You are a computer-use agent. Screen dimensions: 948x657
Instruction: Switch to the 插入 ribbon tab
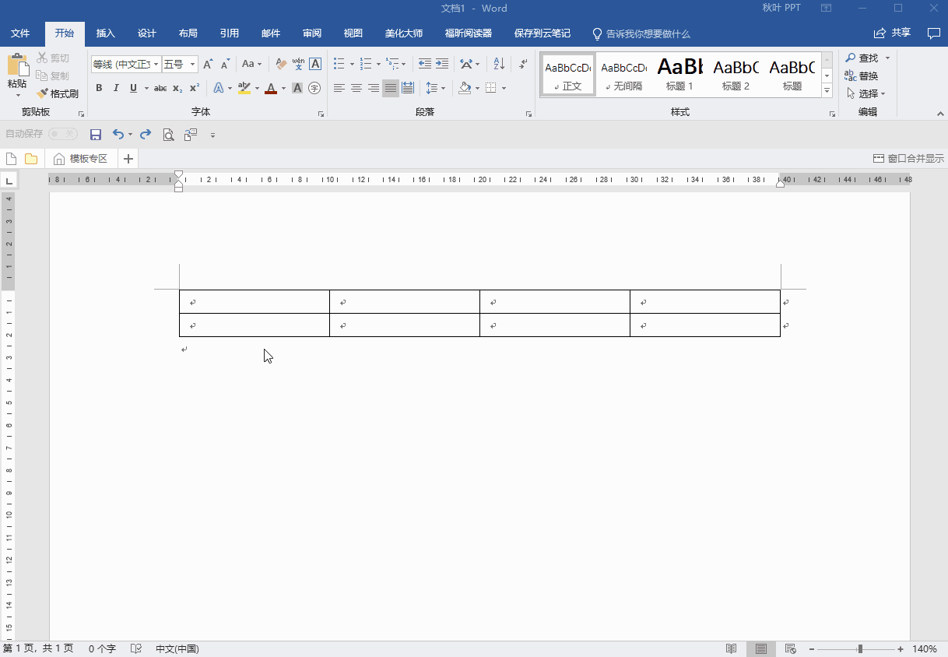pyautogui.click(x=105, y=33)
